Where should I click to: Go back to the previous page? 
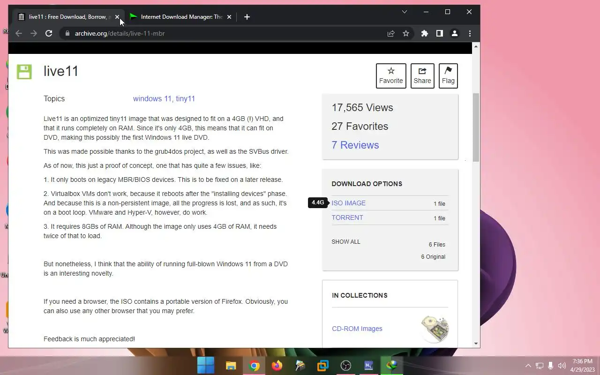pos(19,33)
